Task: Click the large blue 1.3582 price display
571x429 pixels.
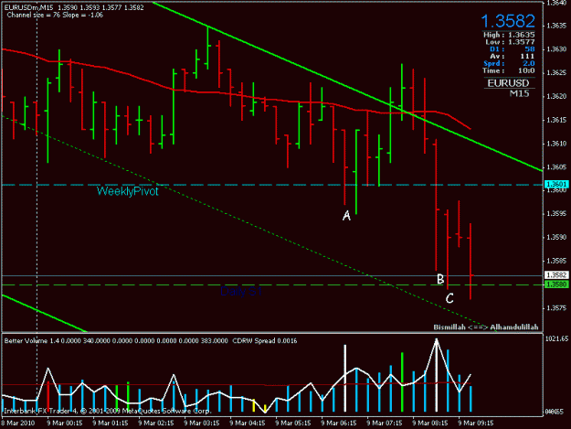Action: 508,21
